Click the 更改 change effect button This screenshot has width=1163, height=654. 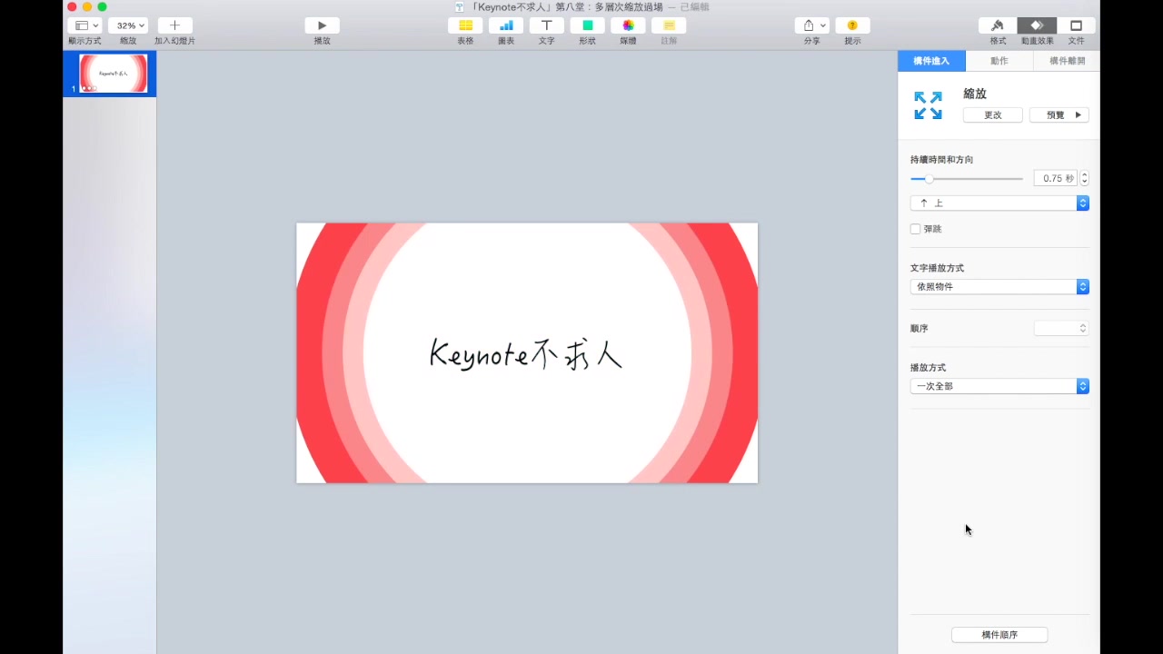coord(992,114)
